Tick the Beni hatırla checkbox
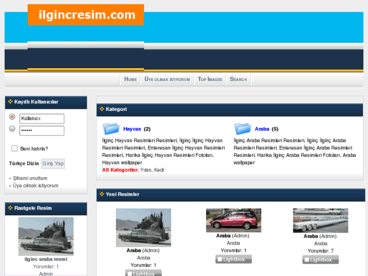This screenshot has width=368, height=276. pos(15,148)
